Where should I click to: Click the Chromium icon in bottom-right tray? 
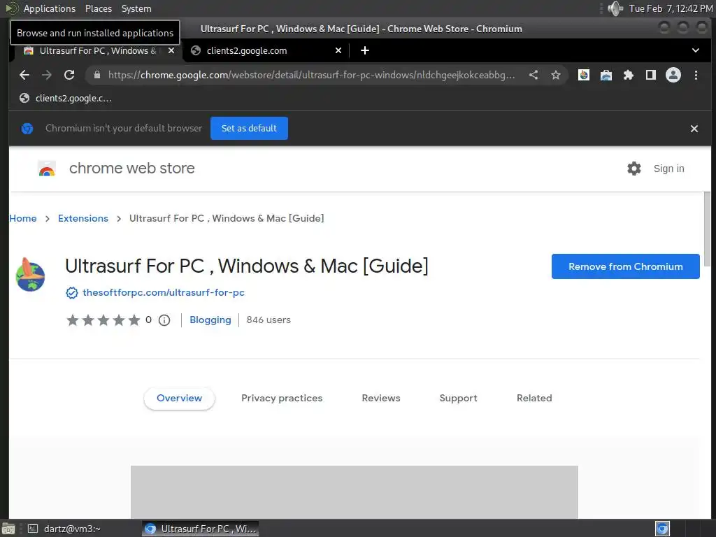662,529
